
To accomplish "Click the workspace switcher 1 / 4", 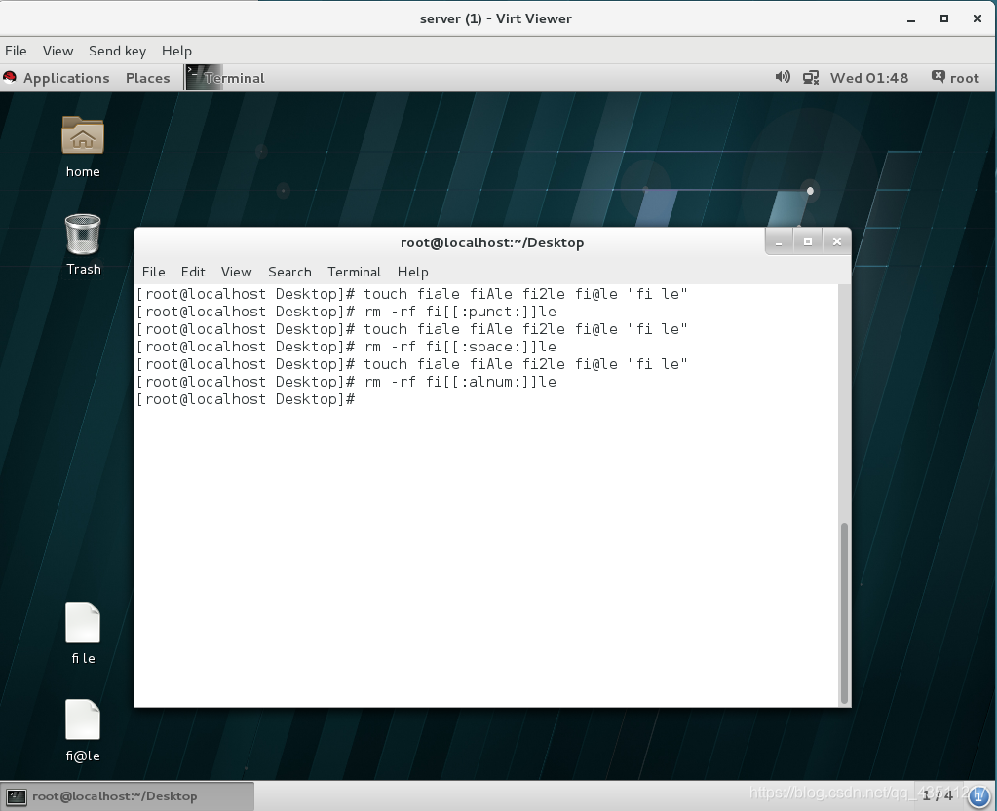I will [938, 795].
